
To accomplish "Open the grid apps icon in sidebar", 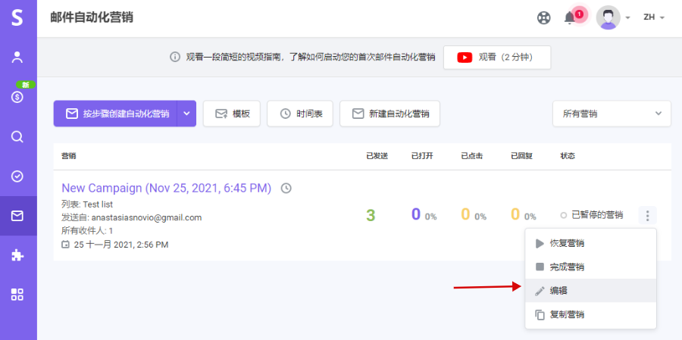I will (17, 295).
